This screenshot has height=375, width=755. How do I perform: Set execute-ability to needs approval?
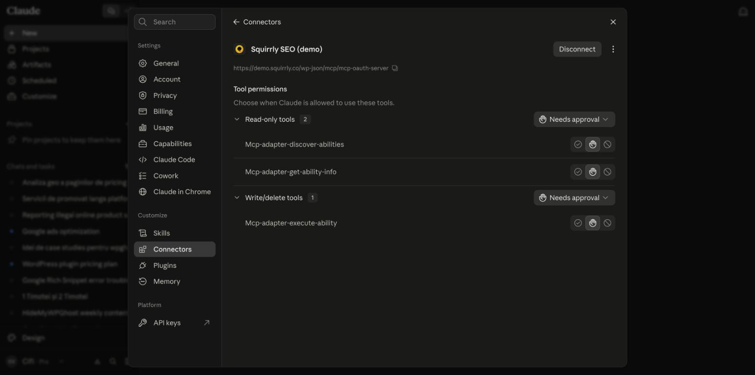(592, 223)
